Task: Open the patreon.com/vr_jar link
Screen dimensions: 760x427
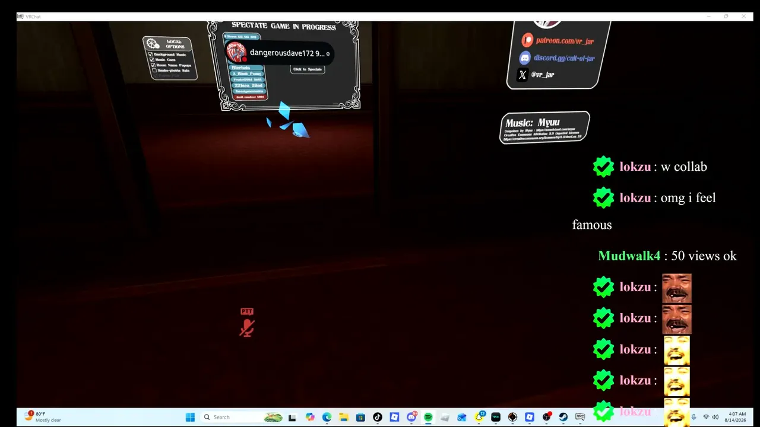Action: click(564, 41)
